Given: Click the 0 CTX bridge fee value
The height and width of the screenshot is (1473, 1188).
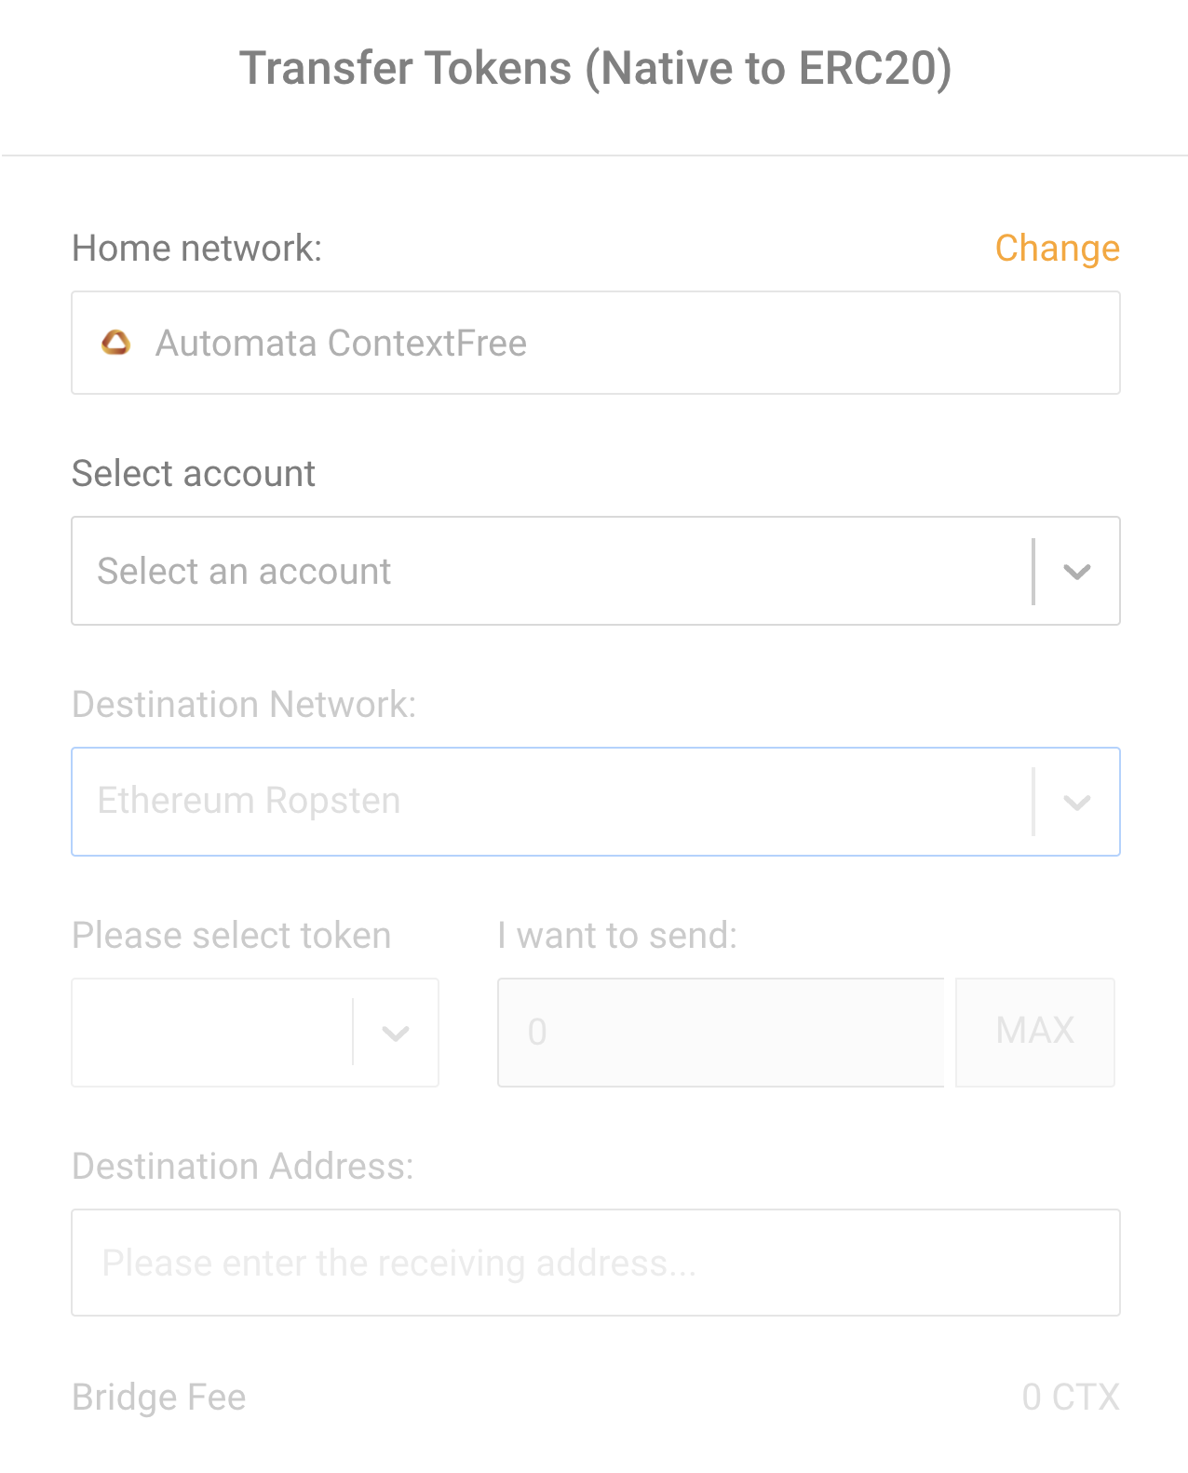Looking at the screenshot, I should pos(1071,1398).
